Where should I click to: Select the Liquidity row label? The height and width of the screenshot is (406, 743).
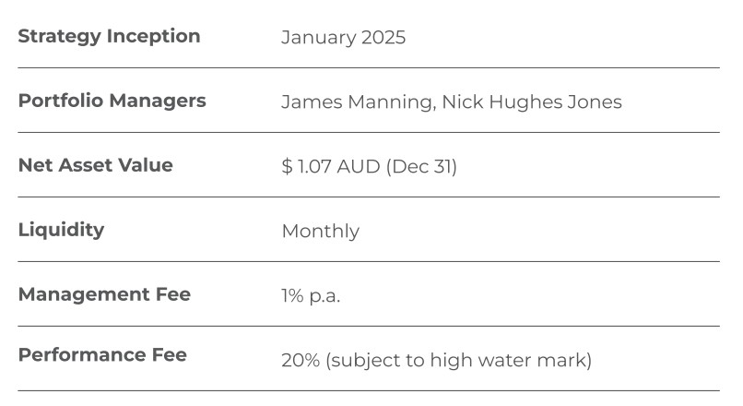click(61, 230)
